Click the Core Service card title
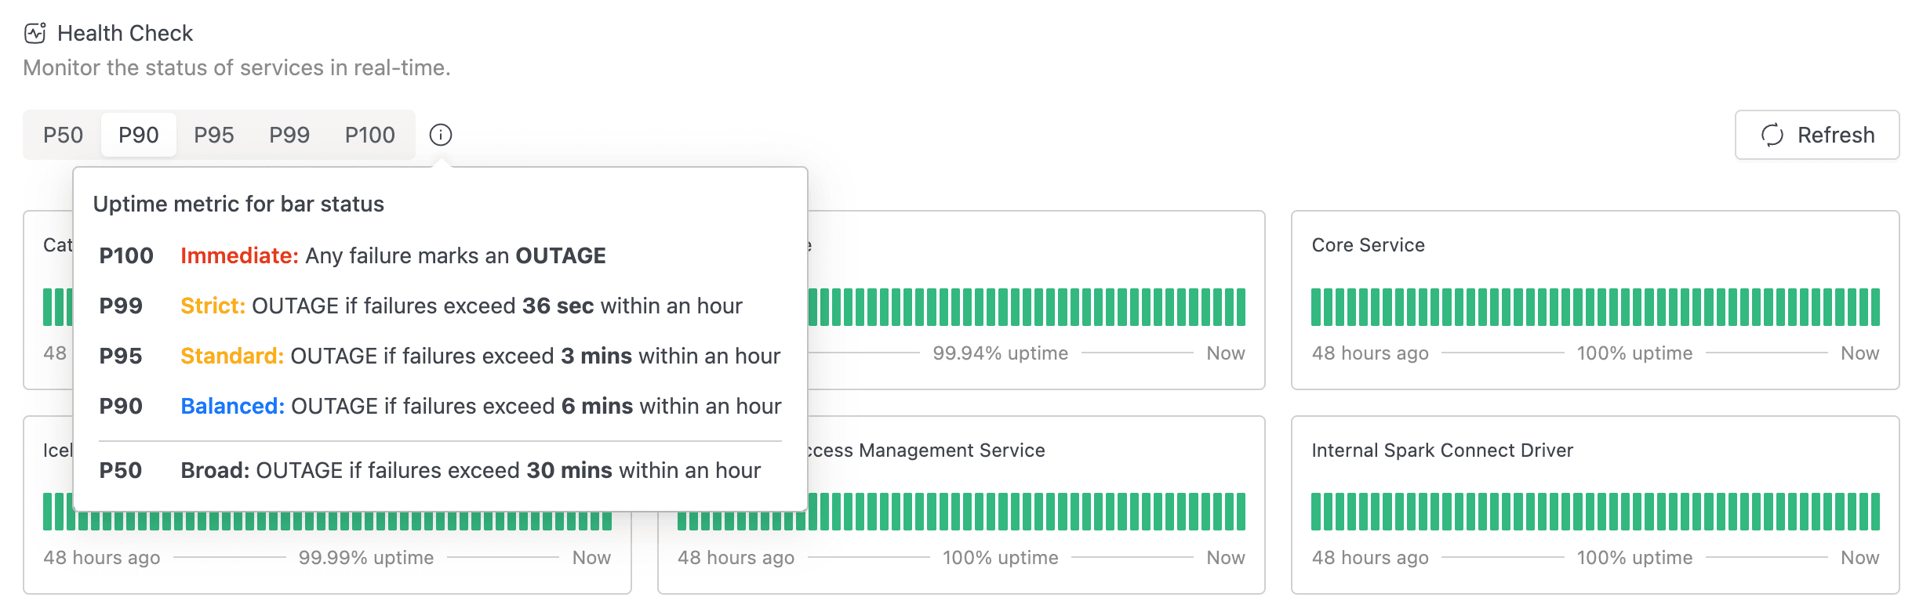Screen dimensions: 1923x608 pos(1368,245)
